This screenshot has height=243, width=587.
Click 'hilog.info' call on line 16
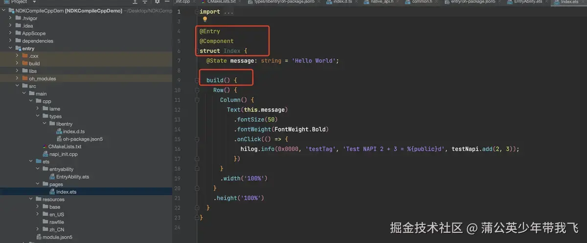pos(257,149)
